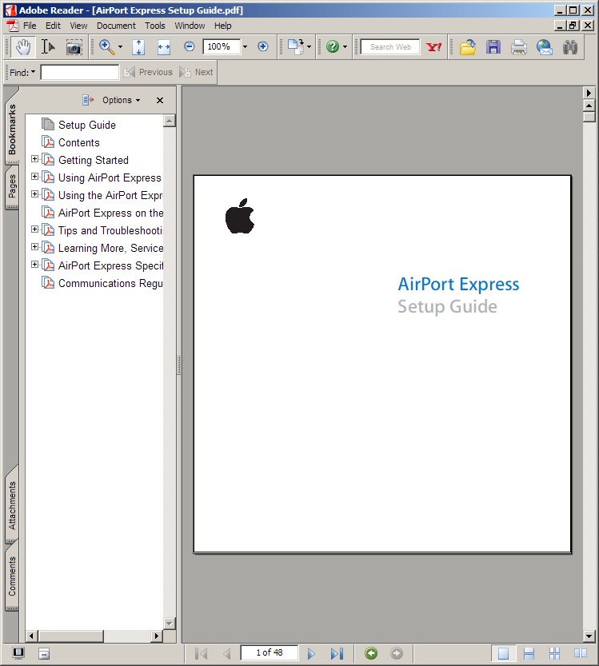
Task: Switch to the Attachments tab
Action: [x=12, y=504]
